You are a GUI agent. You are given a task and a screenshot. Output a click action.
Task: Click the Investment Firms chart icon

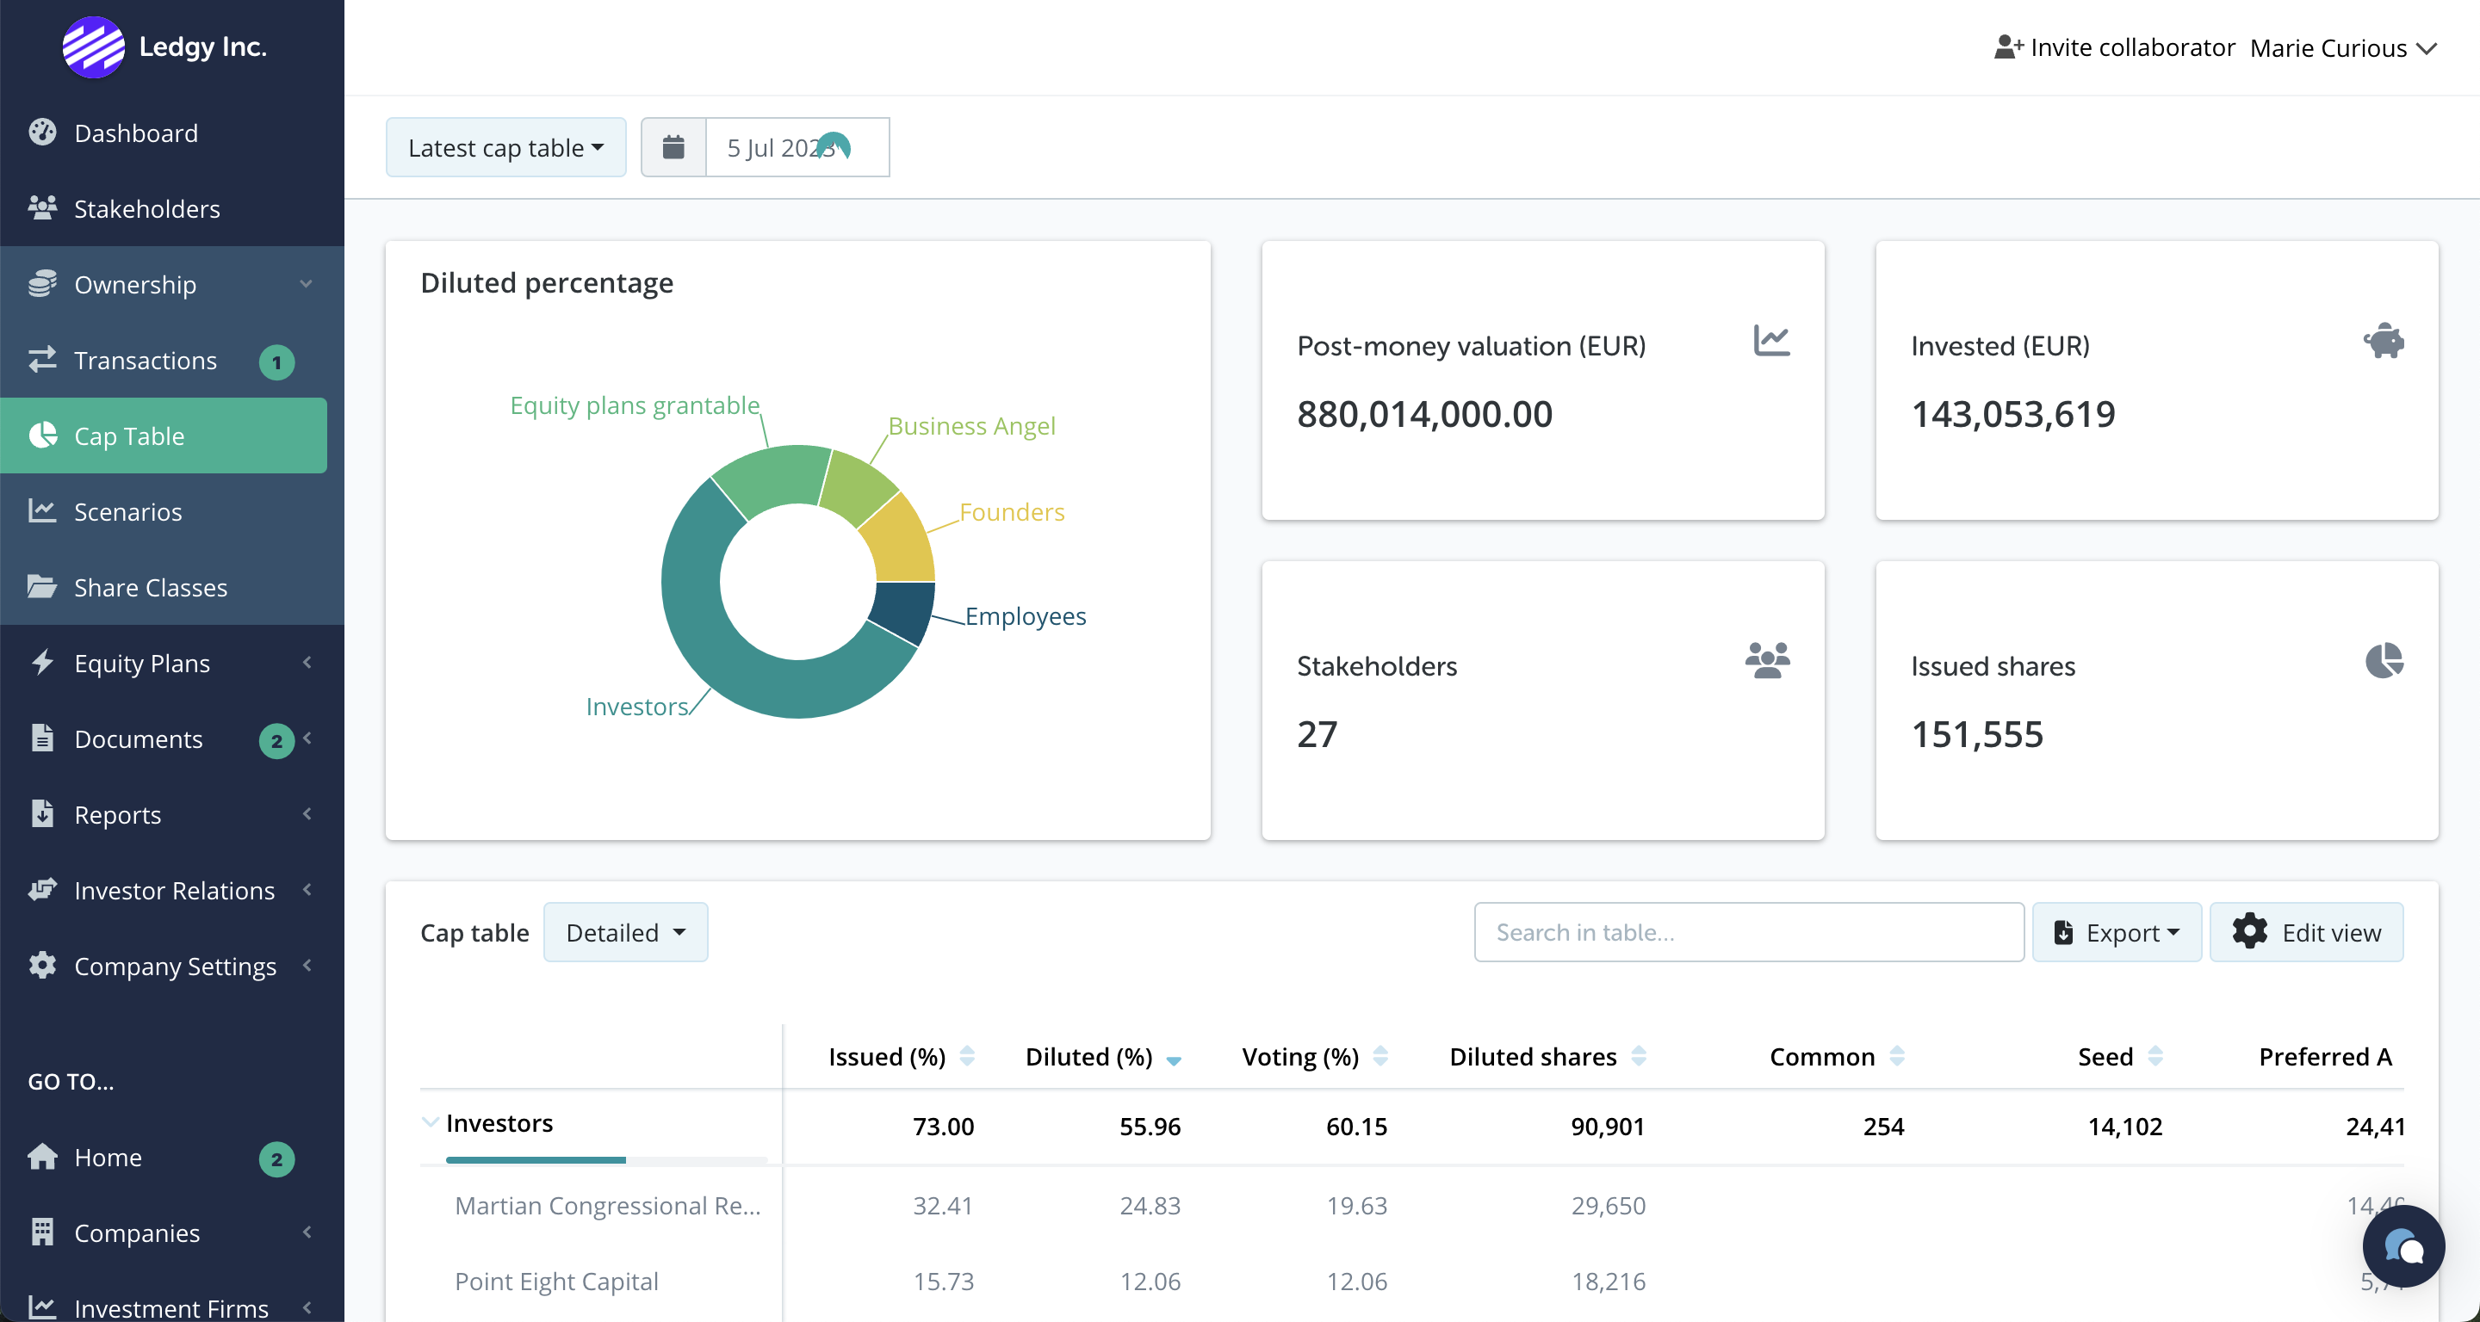(x=42, y=1307)
